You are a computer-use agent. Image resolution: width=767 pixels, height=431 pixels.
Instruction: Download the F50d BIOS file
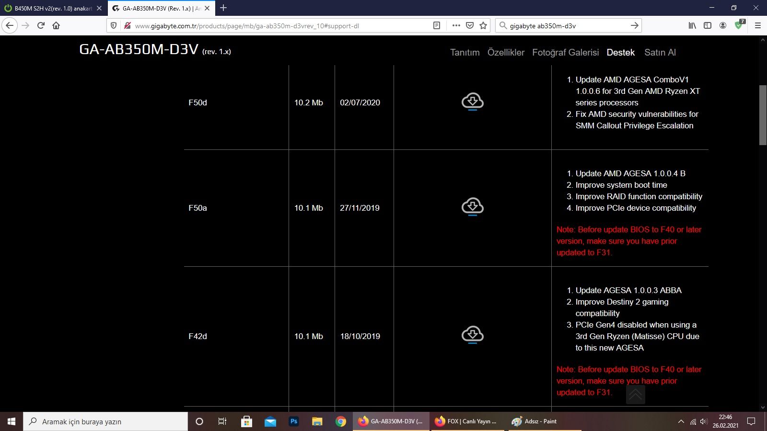pyautogui.click(x=472, y=102)
